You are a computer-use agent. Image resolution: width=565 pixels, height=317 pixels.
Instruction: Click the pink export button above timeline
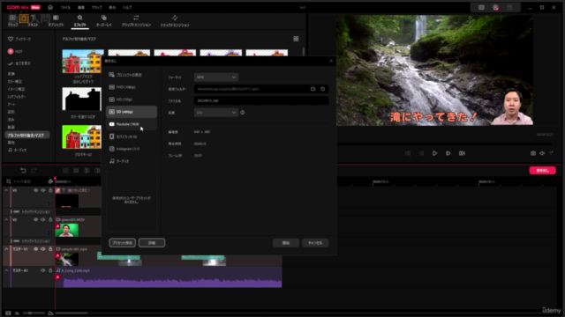pos(542,170)
